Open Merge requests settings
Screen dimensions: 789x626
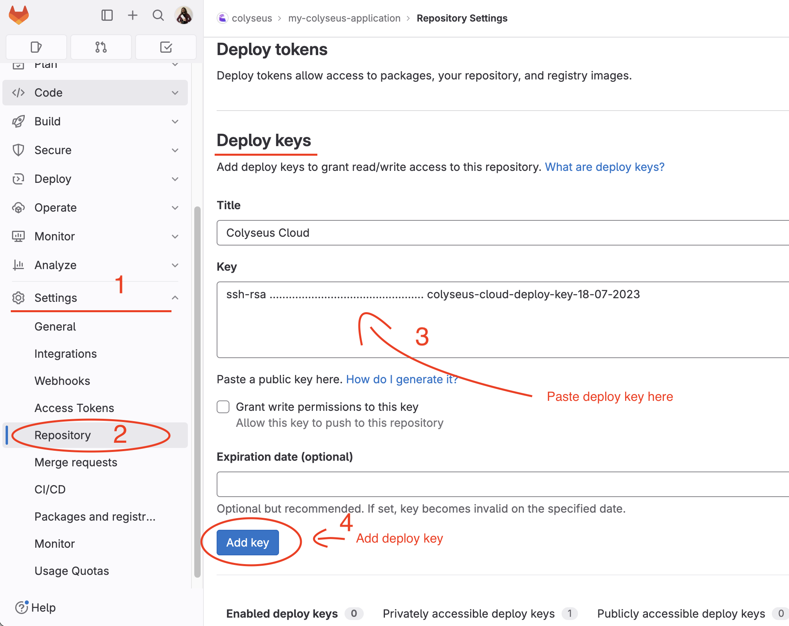[95, 462]
